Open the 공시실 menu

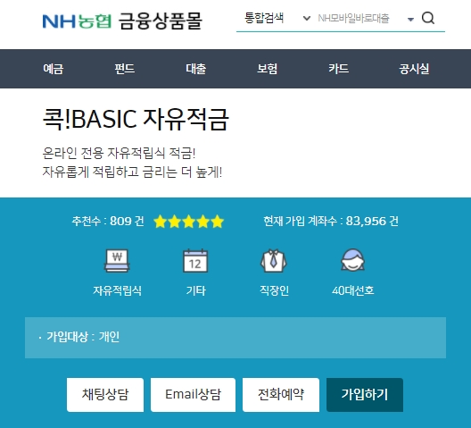coord(414,69)
